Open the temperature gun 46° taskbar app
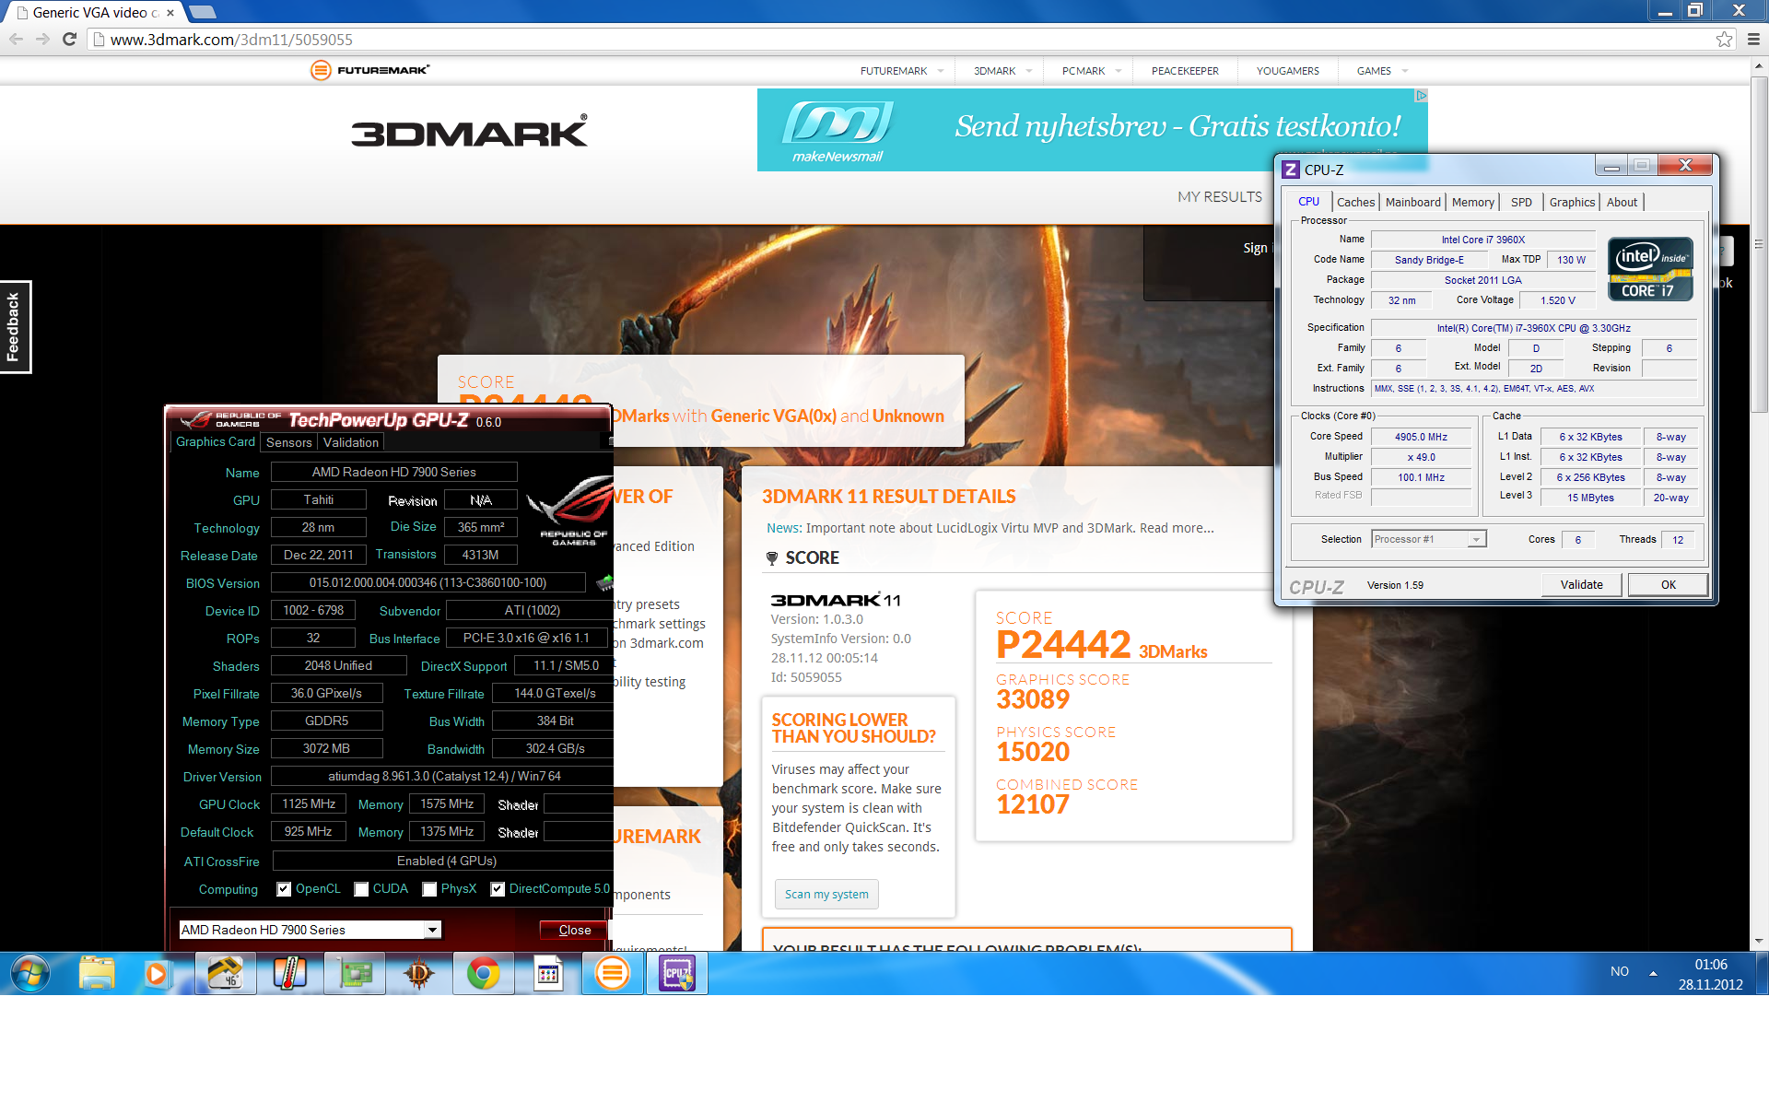Viewport: 1769px width, 1102px height. [225, 973]
